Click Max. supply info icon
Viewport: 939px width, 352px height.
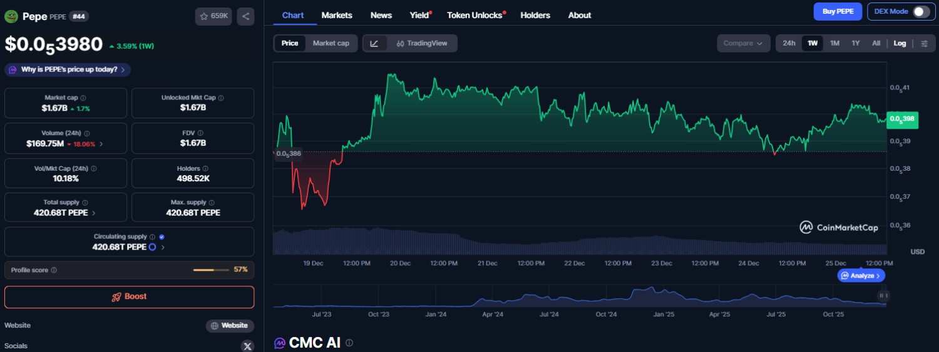(212, 203)
